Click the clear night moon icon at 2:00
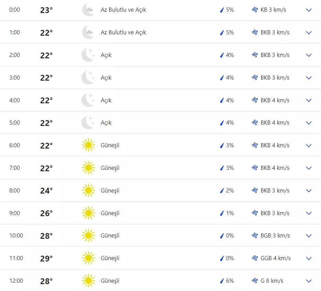Image resolution: width=321 pixels, height=291 pixels. click(x=88, y=55)
